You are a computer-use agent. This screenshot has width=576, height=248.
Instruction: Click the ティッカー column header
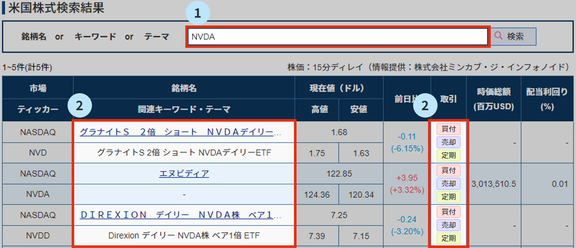point(38,110)
